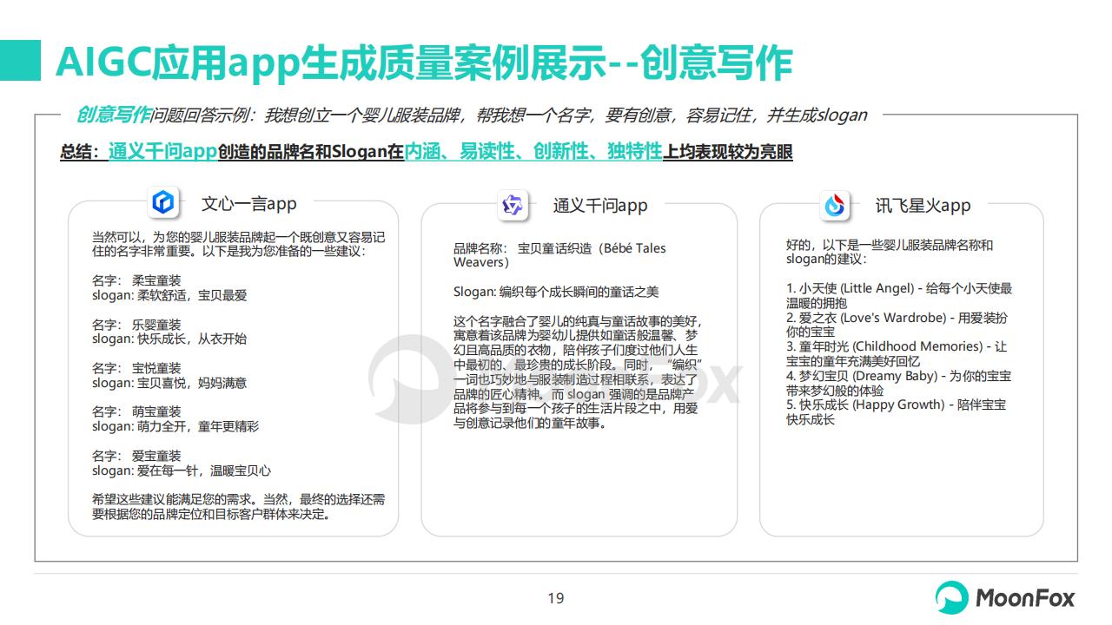Click the underlined 内涵、易读性、创新性、独特性 text

pyautogui.click(x=533, y=152)
